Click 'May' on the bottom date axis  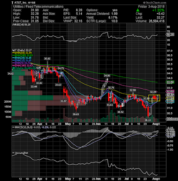68,179
